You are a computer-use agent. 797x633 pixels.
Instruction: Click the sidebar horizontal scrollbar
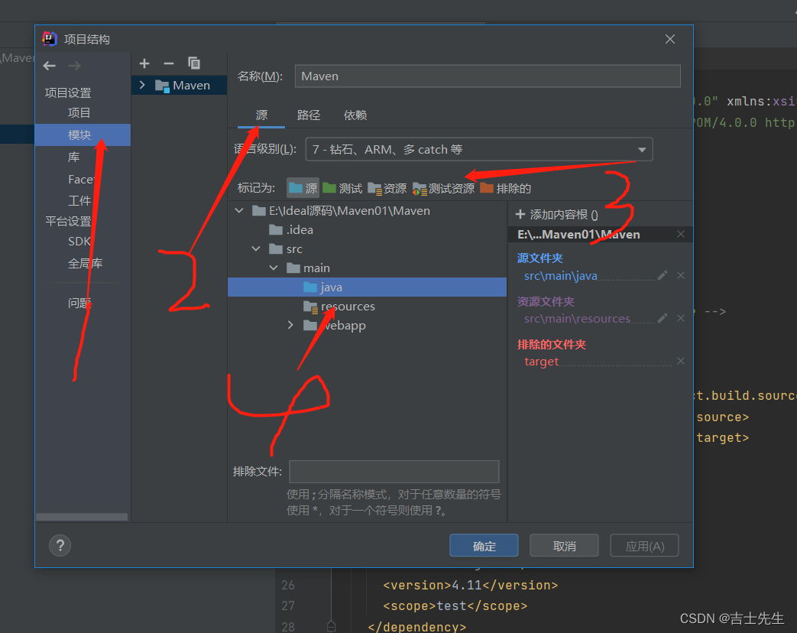82,517
